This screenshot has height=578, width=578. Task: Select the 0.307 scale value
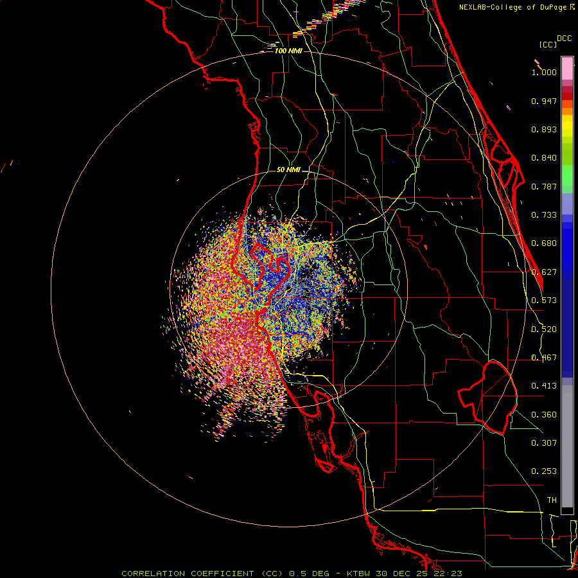point(544,443)
